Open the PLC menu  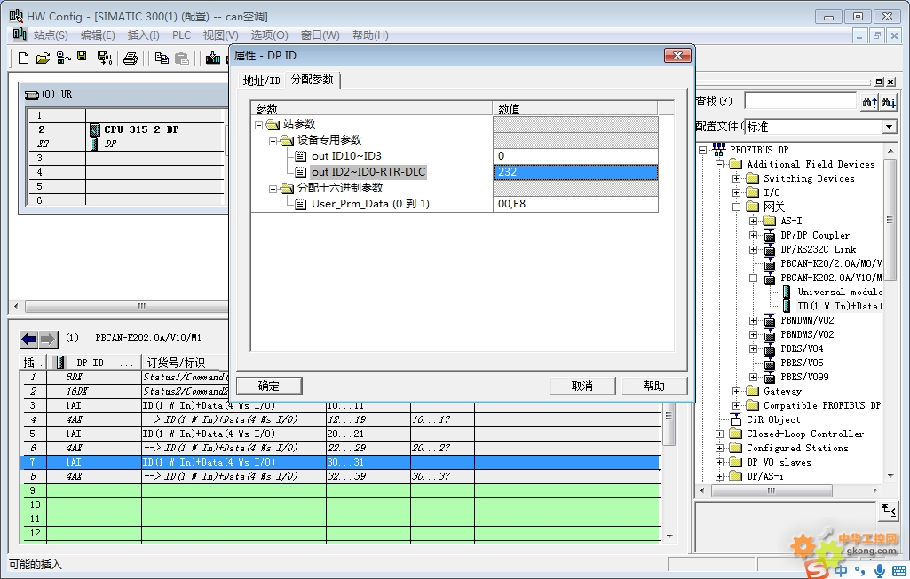click(181, 35)
